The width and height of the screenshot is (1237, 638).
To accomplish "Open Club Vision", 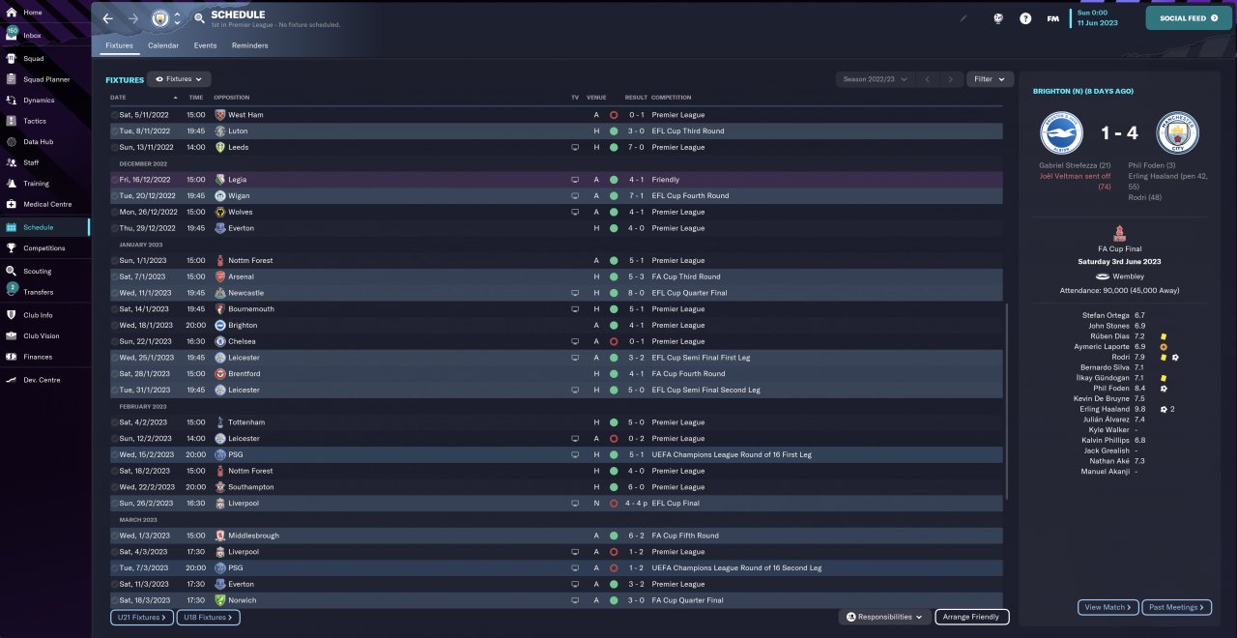I will click(41, 336).
